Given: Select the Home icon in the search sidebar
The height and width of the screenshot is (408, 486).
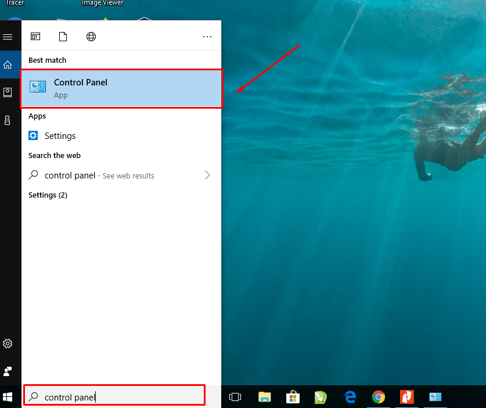Looking at the screenshot, I should [x=8, y=65].
